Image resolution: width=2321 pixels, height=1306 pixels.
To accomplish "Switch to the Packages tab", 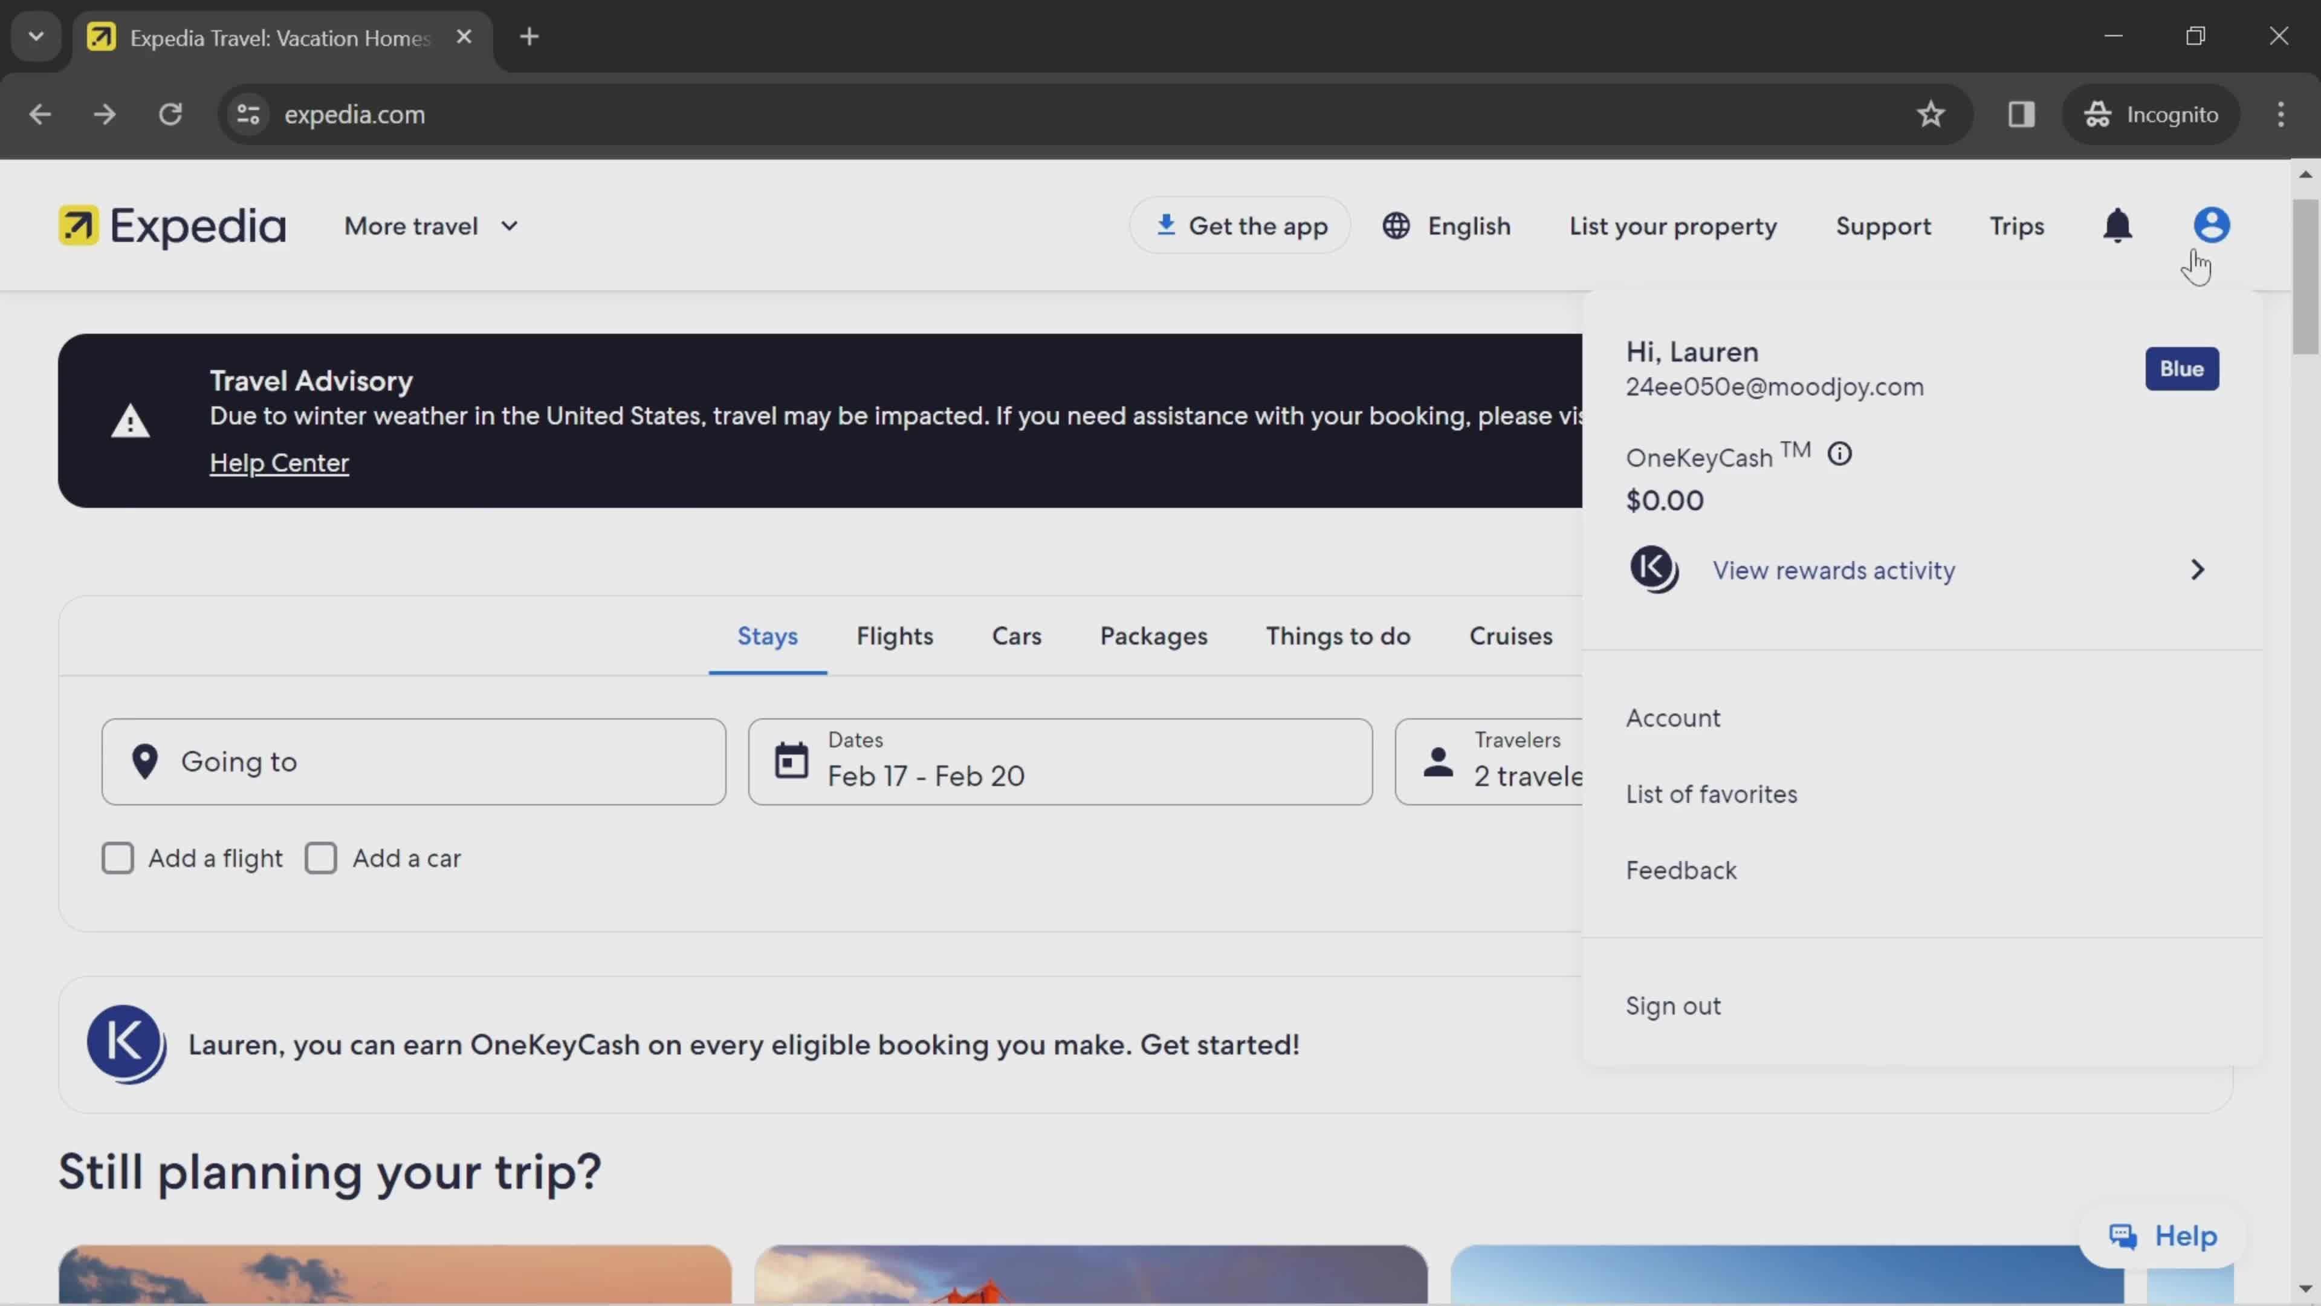I will pyautogui.click(x=1153, y=636).
